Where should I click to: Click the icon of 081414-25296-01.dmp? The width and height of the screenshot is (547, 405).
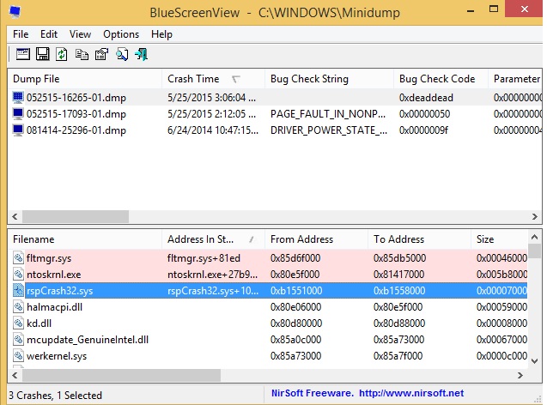[x=18, y=130]
